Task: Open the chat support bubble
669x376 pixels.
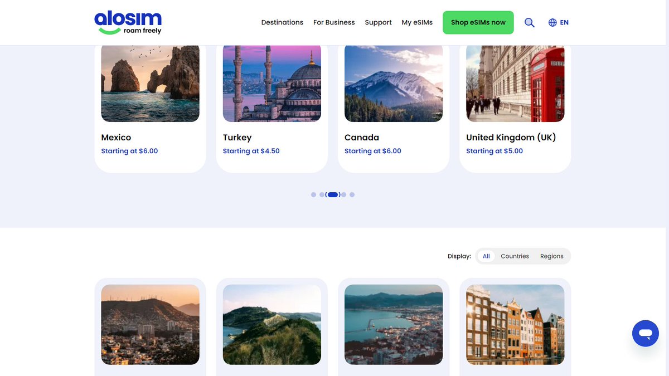Action: click(x=646, y=333)
